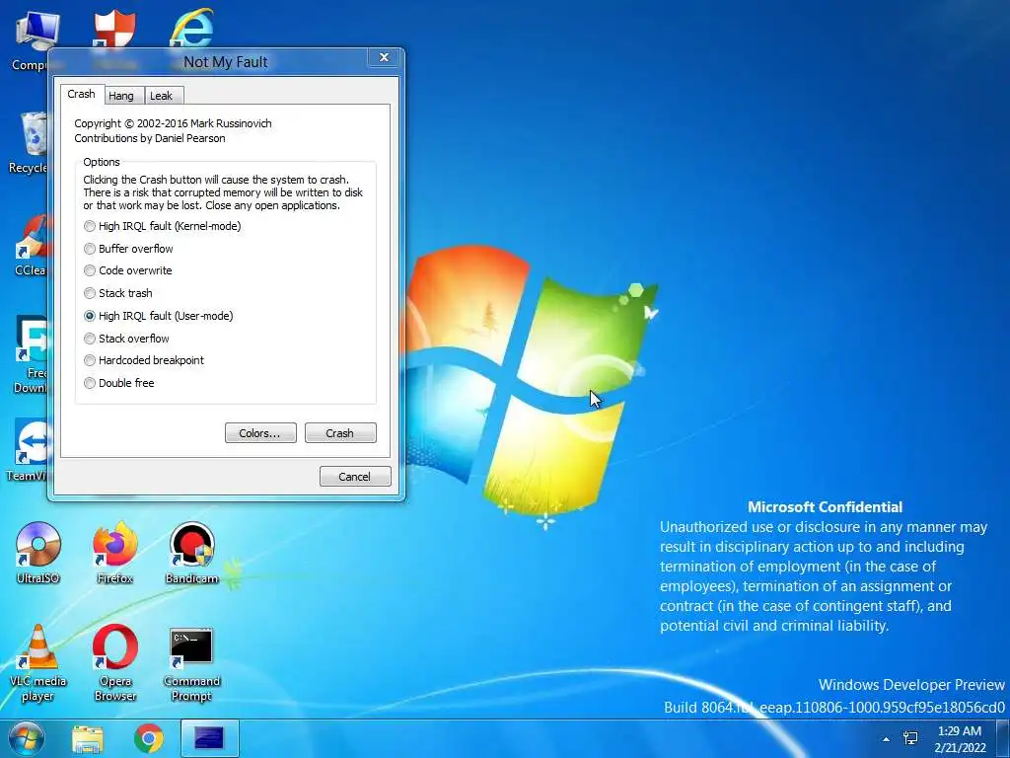Open CCleaner desktop shortcut
Screen dimensions: 1010x758
pyautogui.click(x=30, y=246)
